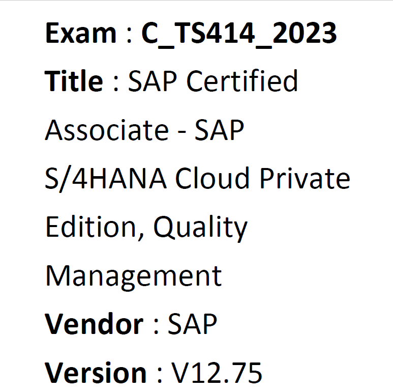
Task: Click the 'Quality' word
Action: [x=200, y=228]
